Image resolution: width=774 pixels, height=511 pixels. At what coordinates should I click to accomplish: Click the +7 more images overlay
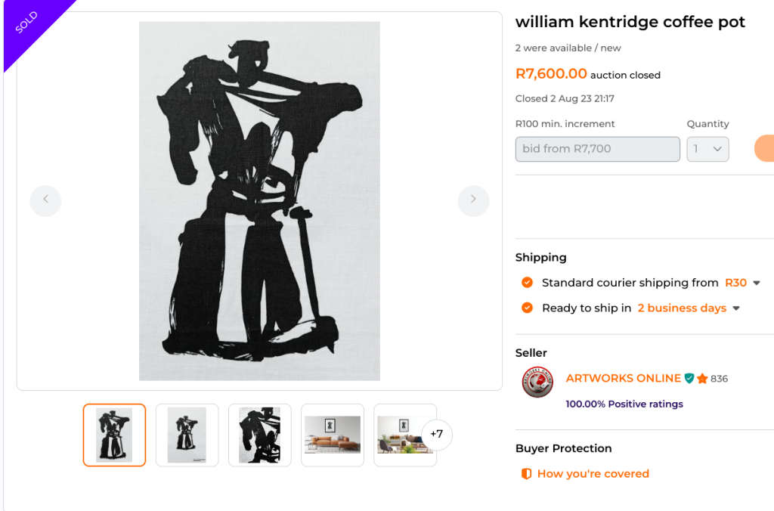(x=436, y=435)
